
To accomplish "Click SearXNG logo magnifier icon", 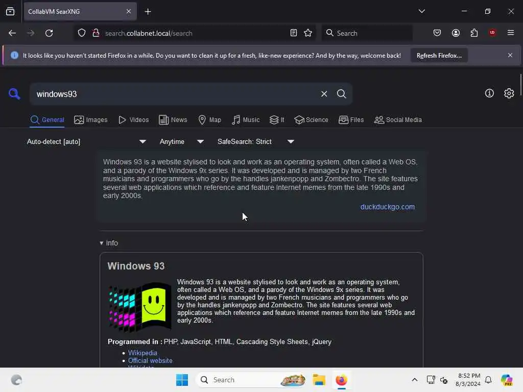I will [14, 94].
